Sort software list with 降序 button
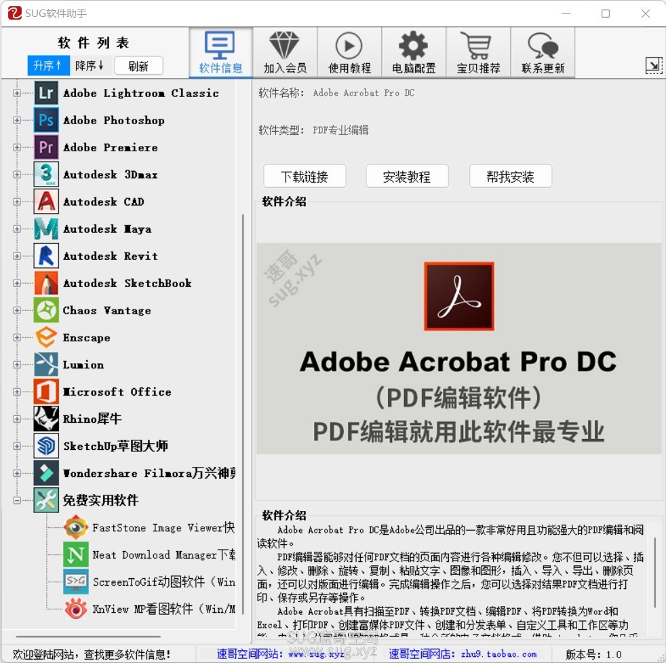 [x=90, y=66]
